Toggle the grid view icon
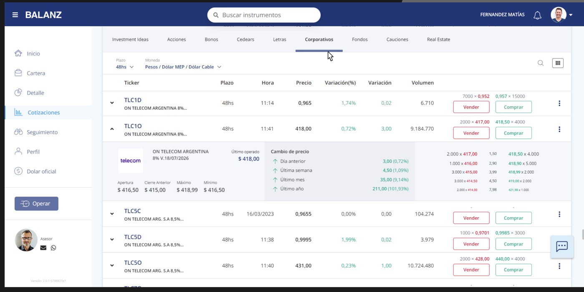584x292 pixels. (558, 63)
